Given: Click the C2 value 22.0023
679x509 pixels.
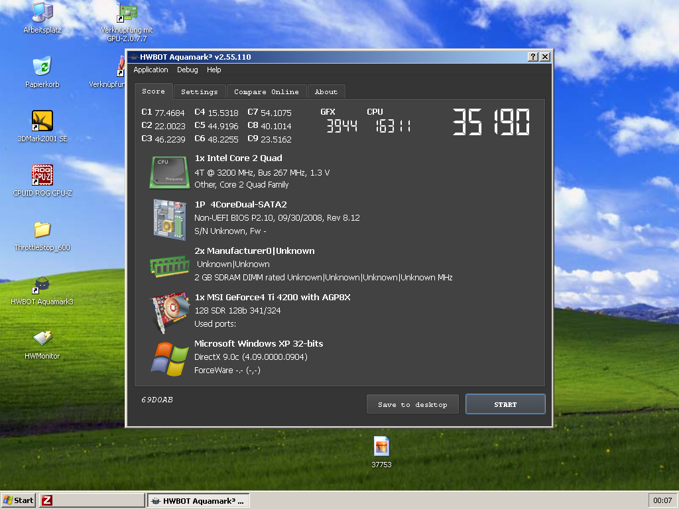Looking at the screenshot, I should click(x=170, y=126).
